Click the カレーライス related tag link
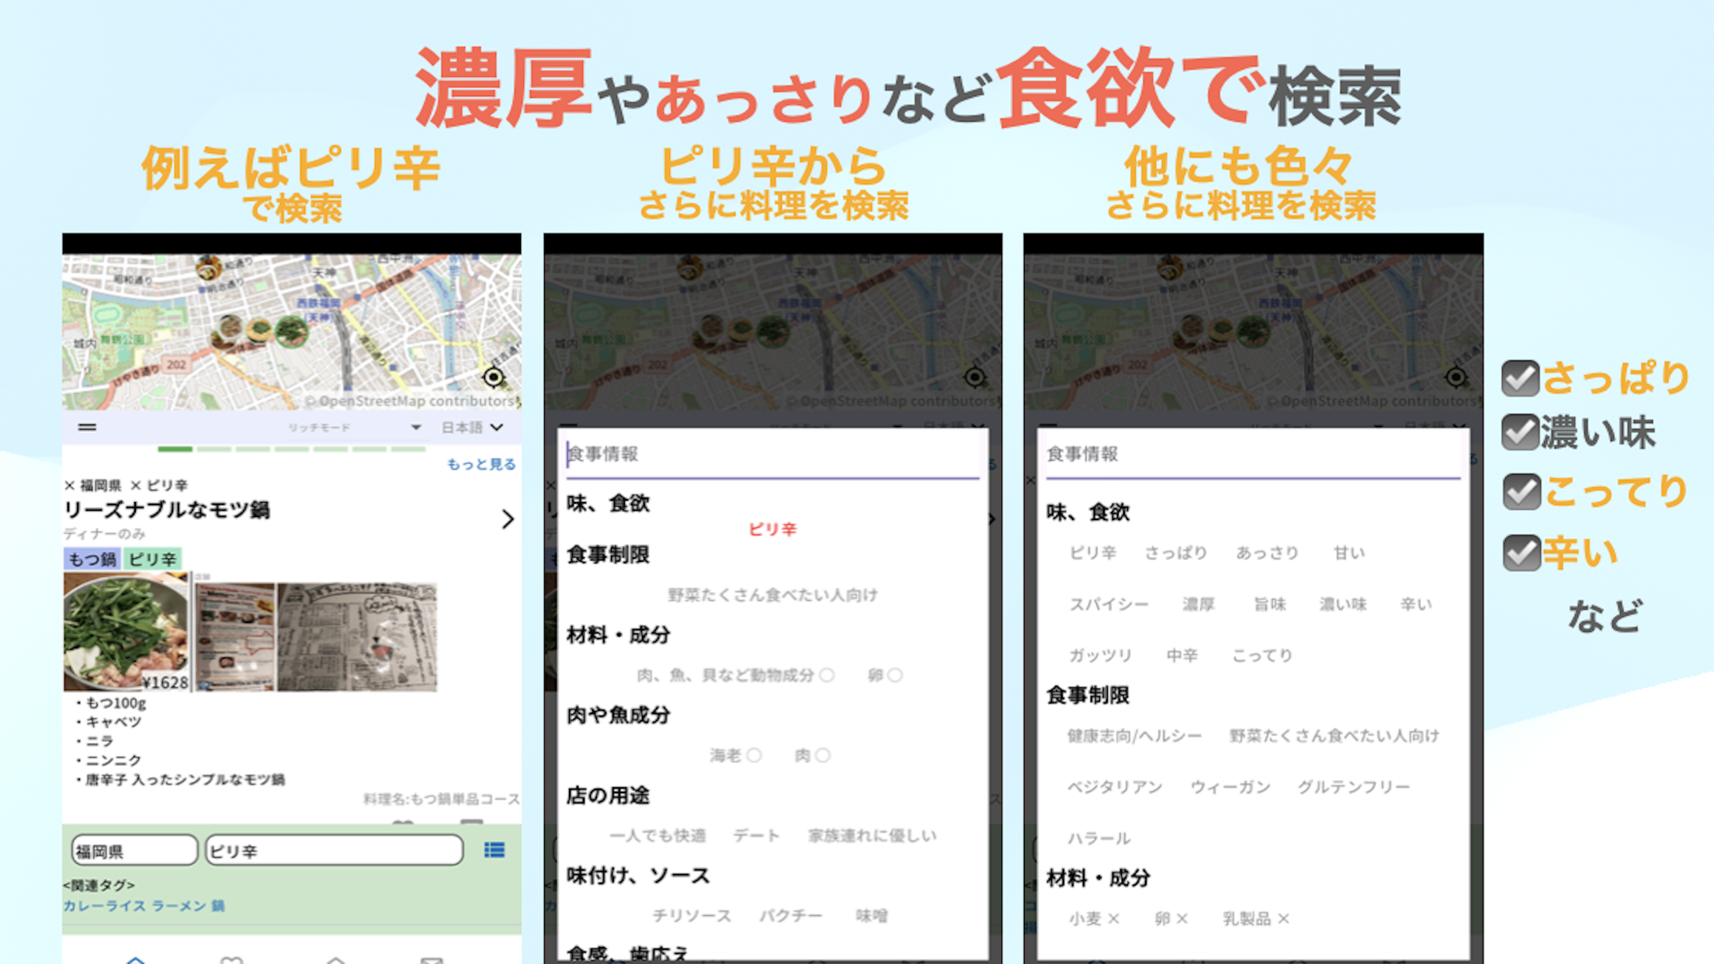The image size is (1714, 964). click(x=105, y=906)
